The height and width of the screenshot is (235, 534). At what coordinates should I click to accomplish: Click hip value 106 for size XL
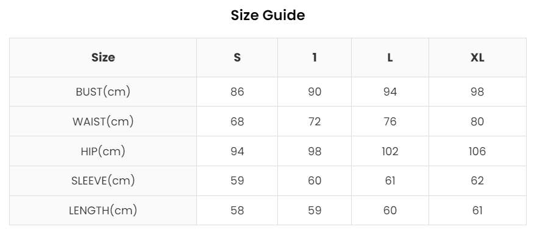pos(477,152)
